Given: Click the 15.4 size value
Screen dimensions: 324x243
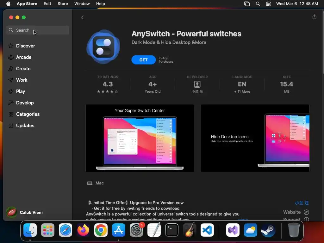Looking at the screenshot, I should point(287,84).
